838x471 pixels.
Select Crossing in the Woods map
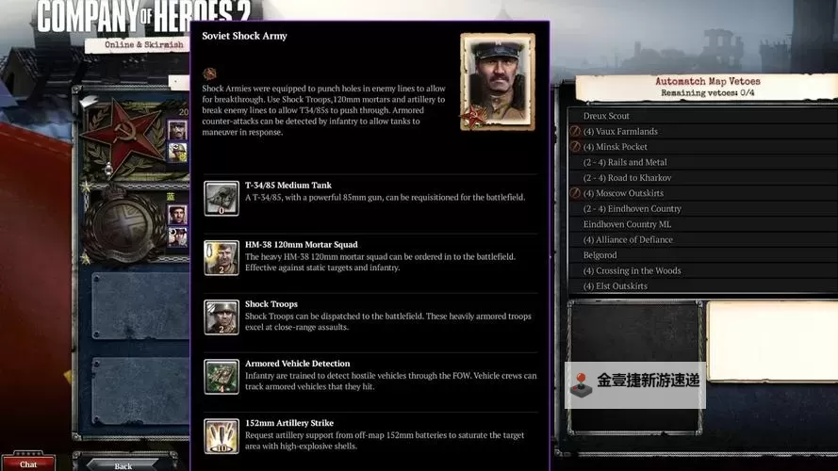pos(632,270)
